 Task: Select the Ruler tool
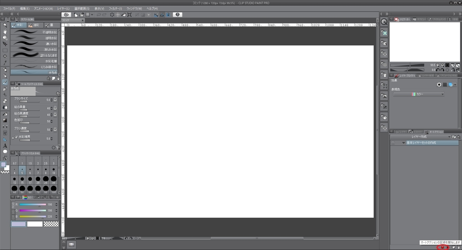(5, 139)
